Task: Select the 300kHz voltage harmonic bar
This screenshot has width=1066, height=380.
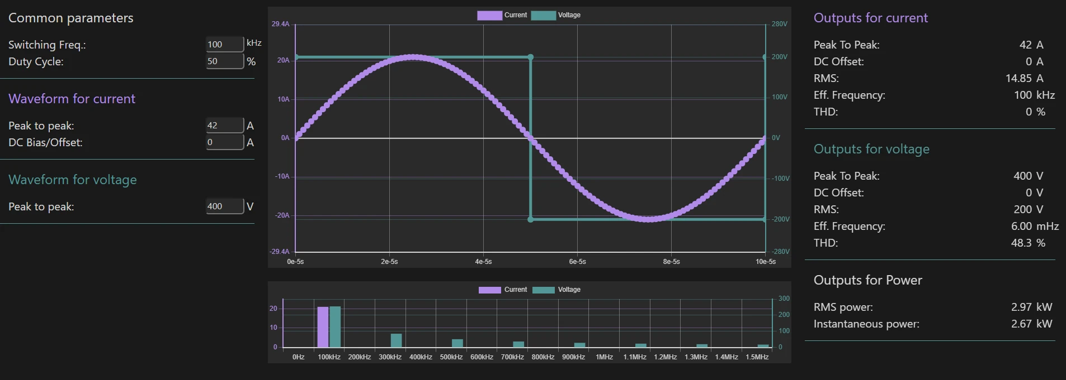Action: [x=396, y=340]
